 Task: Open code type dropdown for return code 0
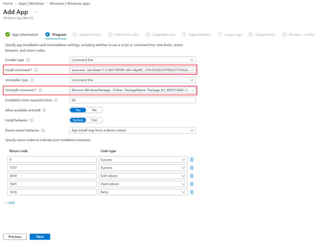click(x=143, y=160)
